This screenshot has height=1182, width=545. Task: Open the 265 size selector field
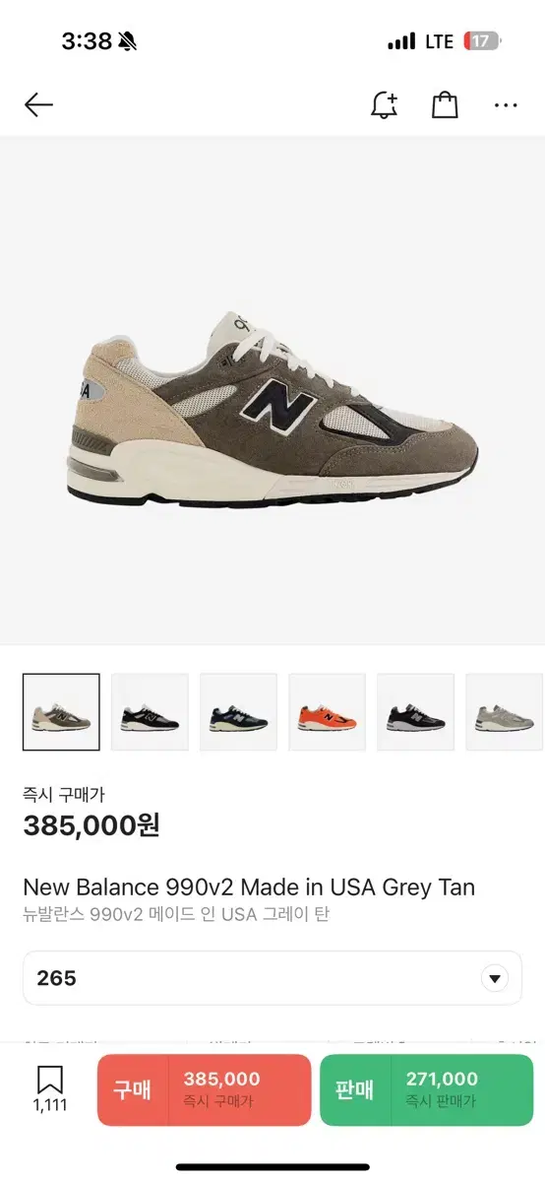tap(272, 978)
